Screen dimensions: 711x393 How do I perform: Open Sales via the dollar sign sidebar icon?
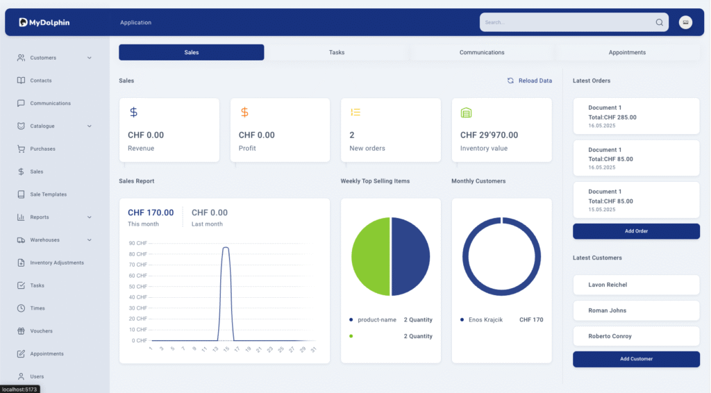21,172
